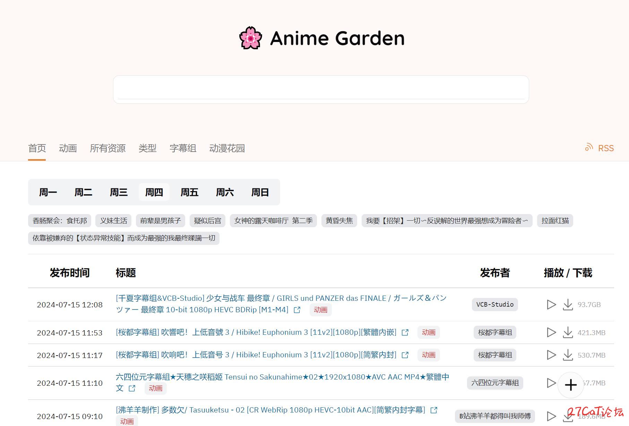Focus the search input box
This screenshot has width=629, height=426.
[321, 90]
